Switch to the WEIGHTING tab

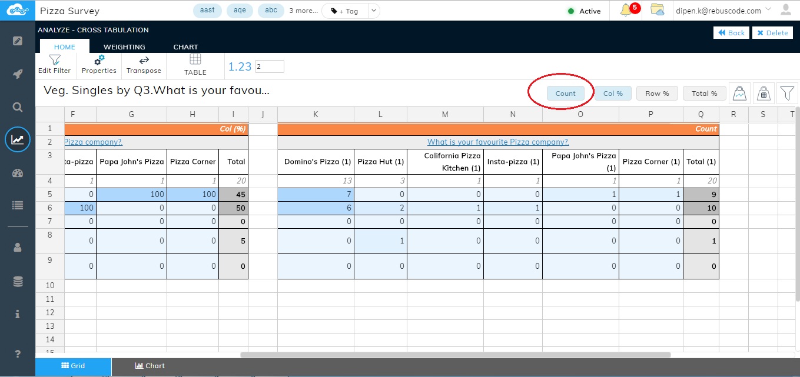[x=124, y=46]
